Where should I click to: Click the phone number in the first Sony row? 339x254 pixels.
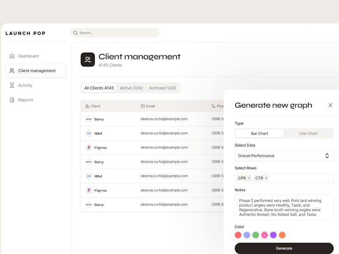pos(217,119)
